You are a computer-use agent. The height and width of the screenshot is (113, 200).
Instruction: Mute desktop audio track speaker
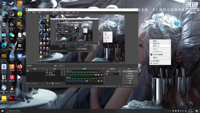click(99, 81)
